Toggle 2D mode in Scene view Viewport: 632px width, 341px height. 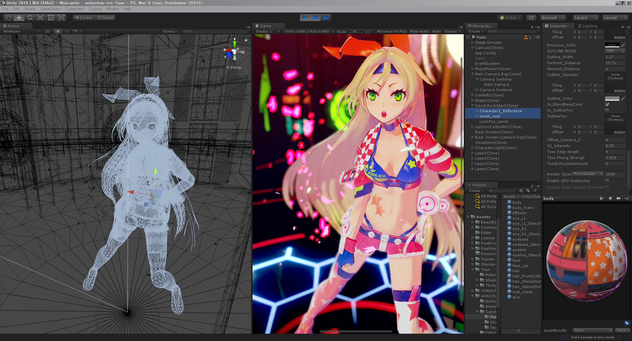tap(47, 31)
